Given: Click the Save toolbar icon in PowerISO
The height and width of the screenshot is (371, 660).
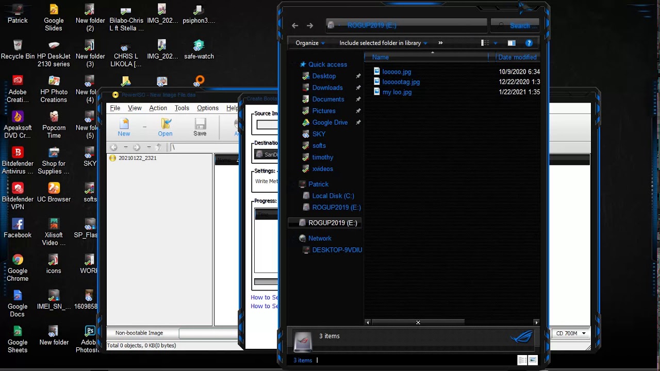Looking at the screenshot, I should click(200, 127).
